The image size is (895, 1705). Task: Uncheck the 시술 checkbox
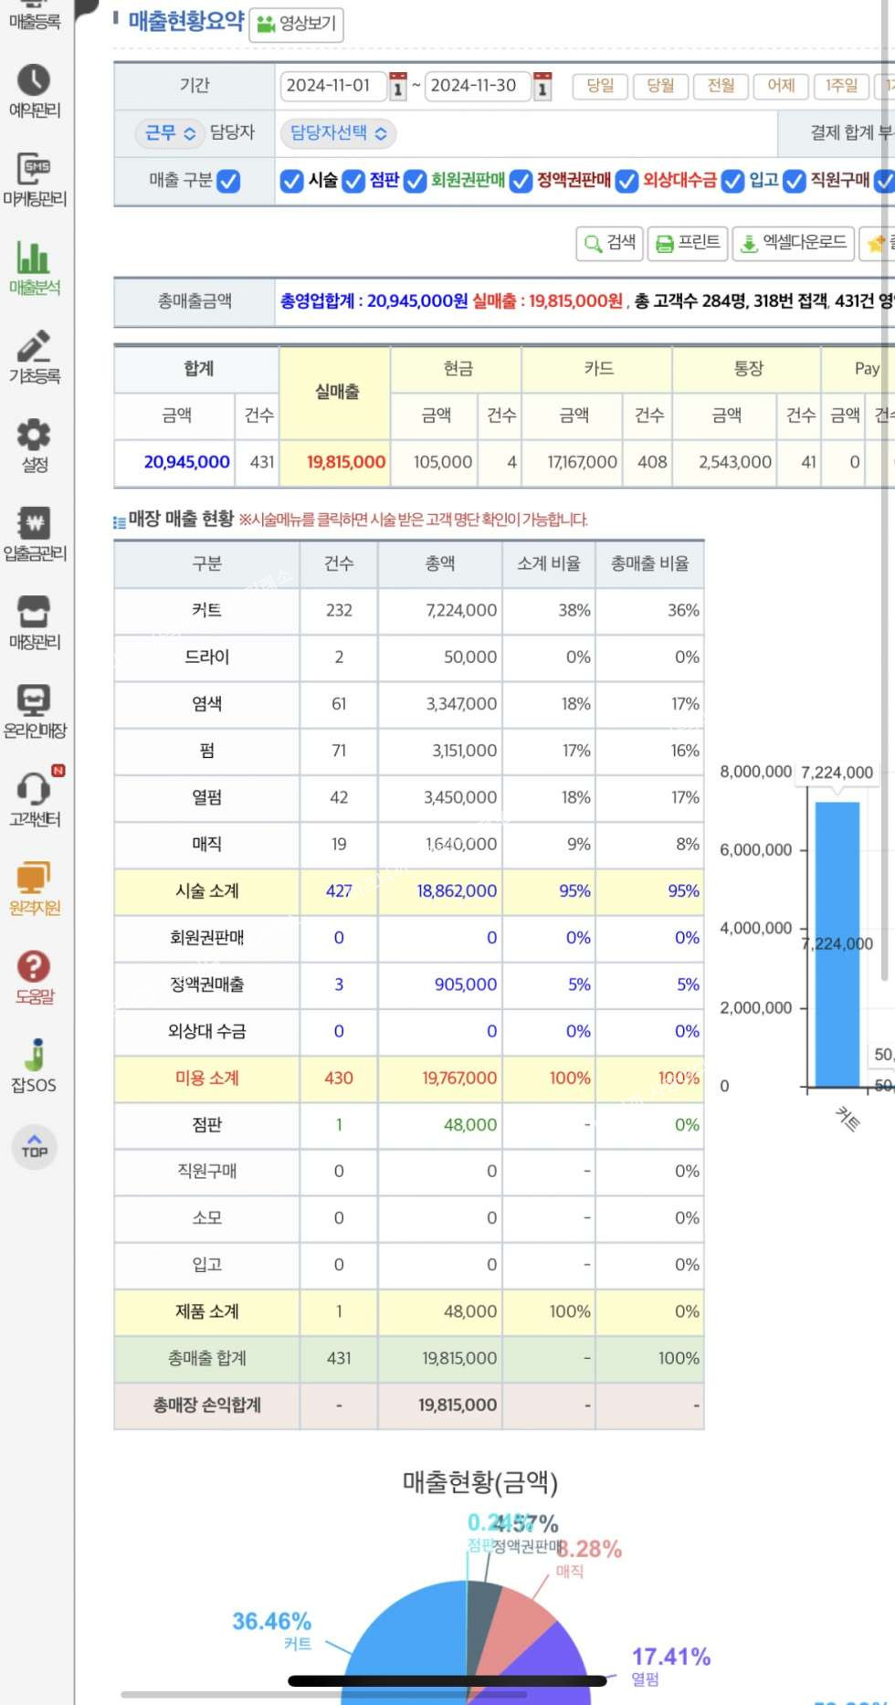click(291, 181)
